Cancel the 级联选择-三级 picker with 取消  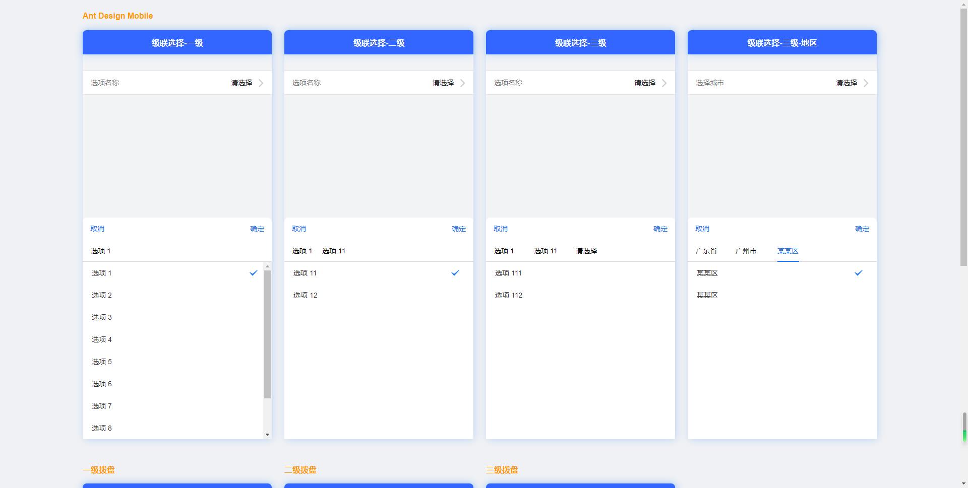coord(501,229)
